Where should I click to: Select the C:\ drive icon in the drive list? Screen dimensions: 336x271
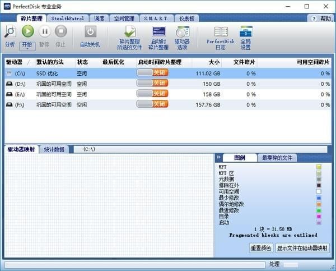point(9,74)
